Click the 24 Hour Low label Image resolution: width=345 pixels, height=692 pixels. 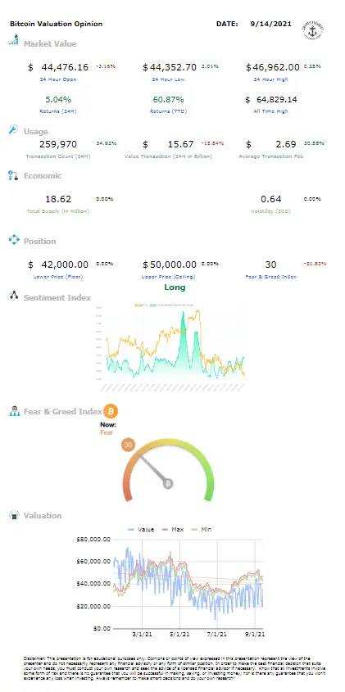[x=168, y=79]
